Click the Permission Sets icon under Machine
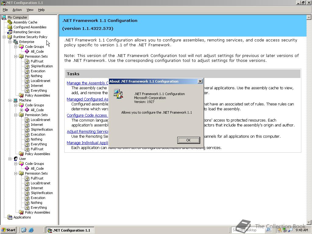The image size is (312, 234). click(21, 115)
